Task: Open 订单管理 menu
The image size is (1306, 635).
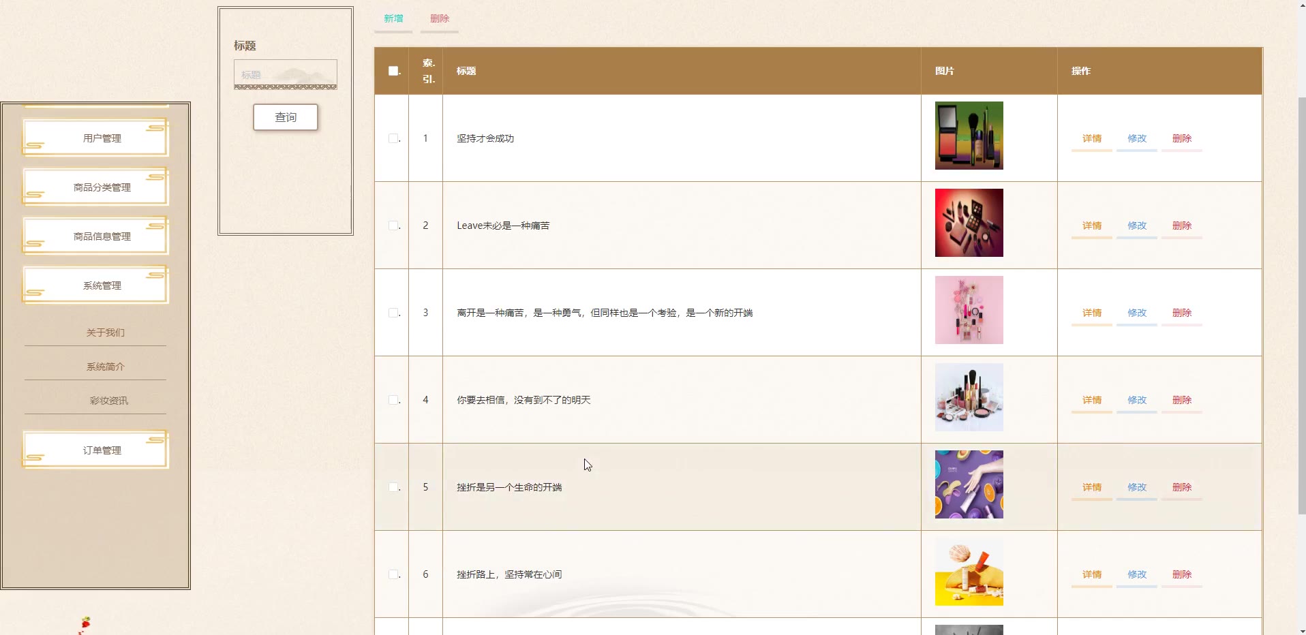Action: 95,450
